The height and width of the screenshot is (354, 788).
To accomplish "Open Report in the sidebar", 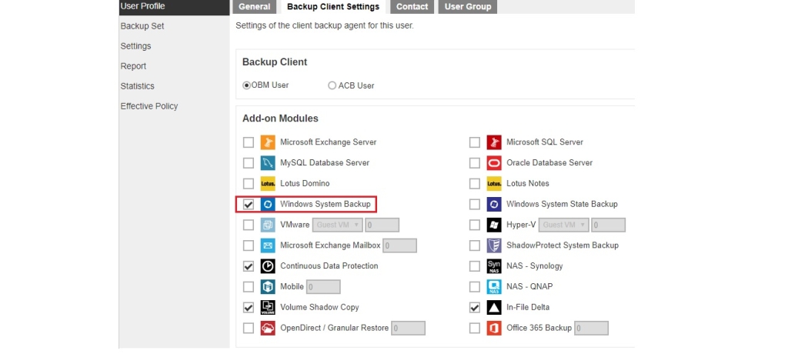I will point(133,66).
